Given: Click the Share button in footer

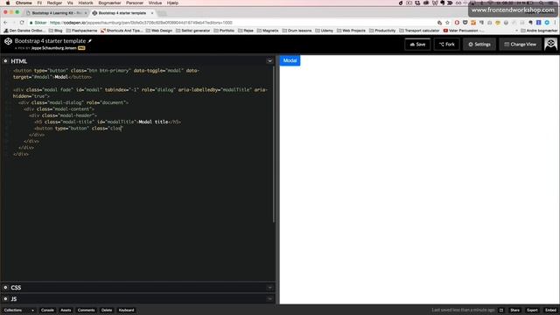Looking at the screenshot, I should point(514,310).
